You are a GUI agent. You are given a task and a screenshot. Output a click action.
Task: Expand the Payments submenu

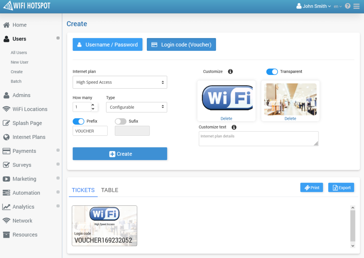click(58, 150)
